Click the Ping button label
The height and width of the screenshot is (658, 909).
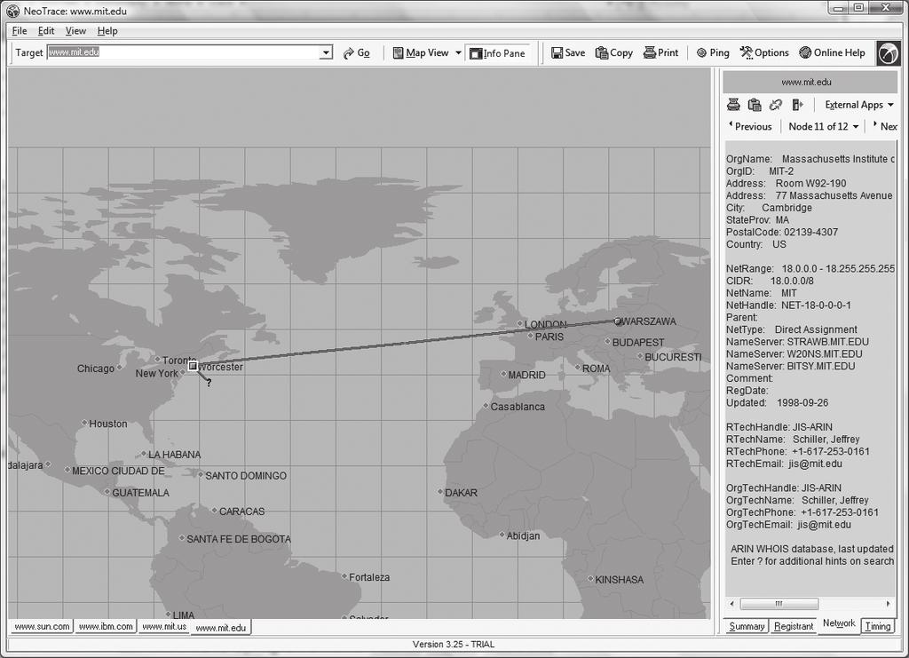click(719, 52)
